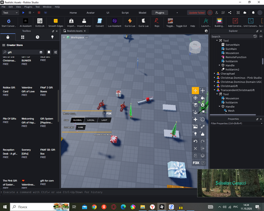Click the Update failed button
The width and height of the screenshot is (264, 211).
[x=196, y=13]
